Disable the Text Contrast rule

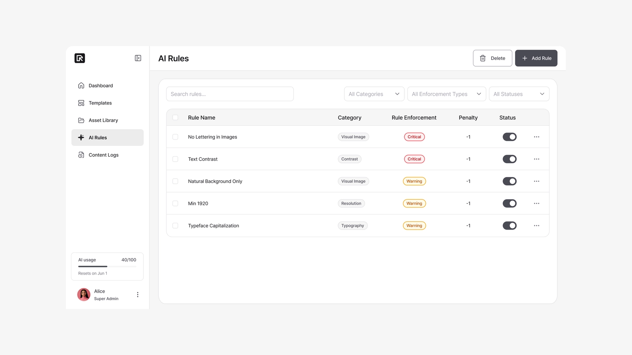[510, 159]
